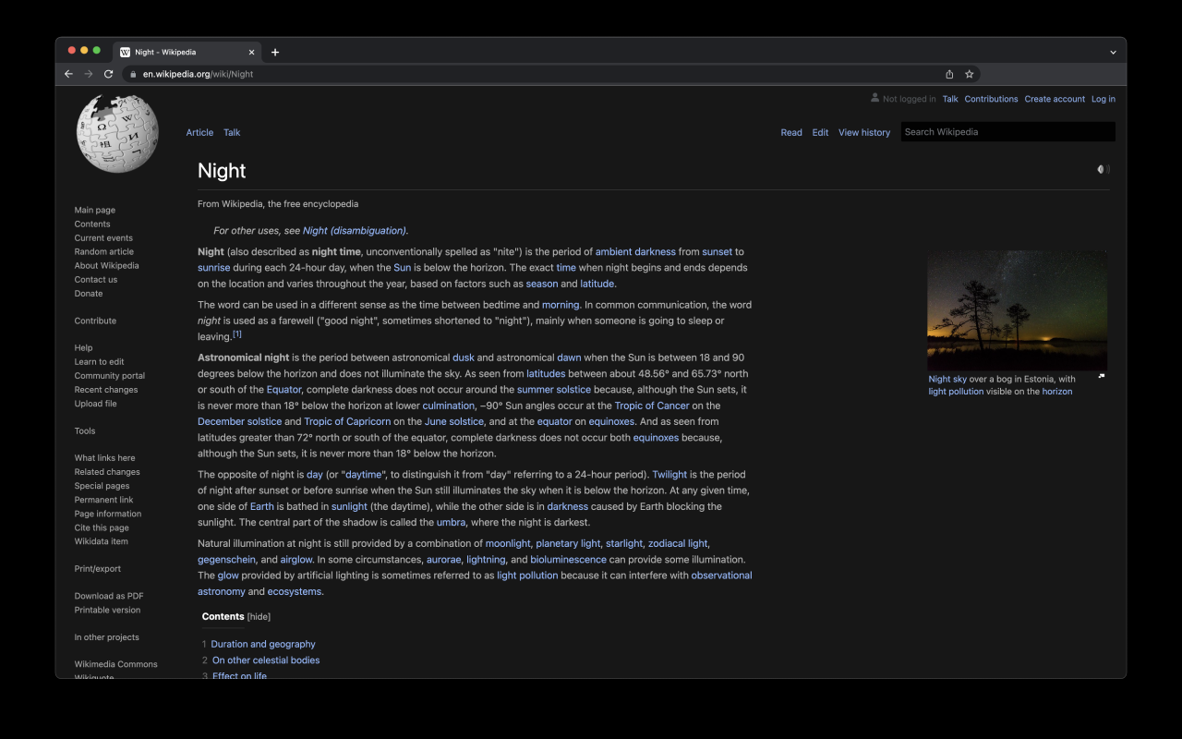The height and width of the screenshot is (739, 1182).
Task: Click the padlock site info icon
Action: [x=132, y=74]
